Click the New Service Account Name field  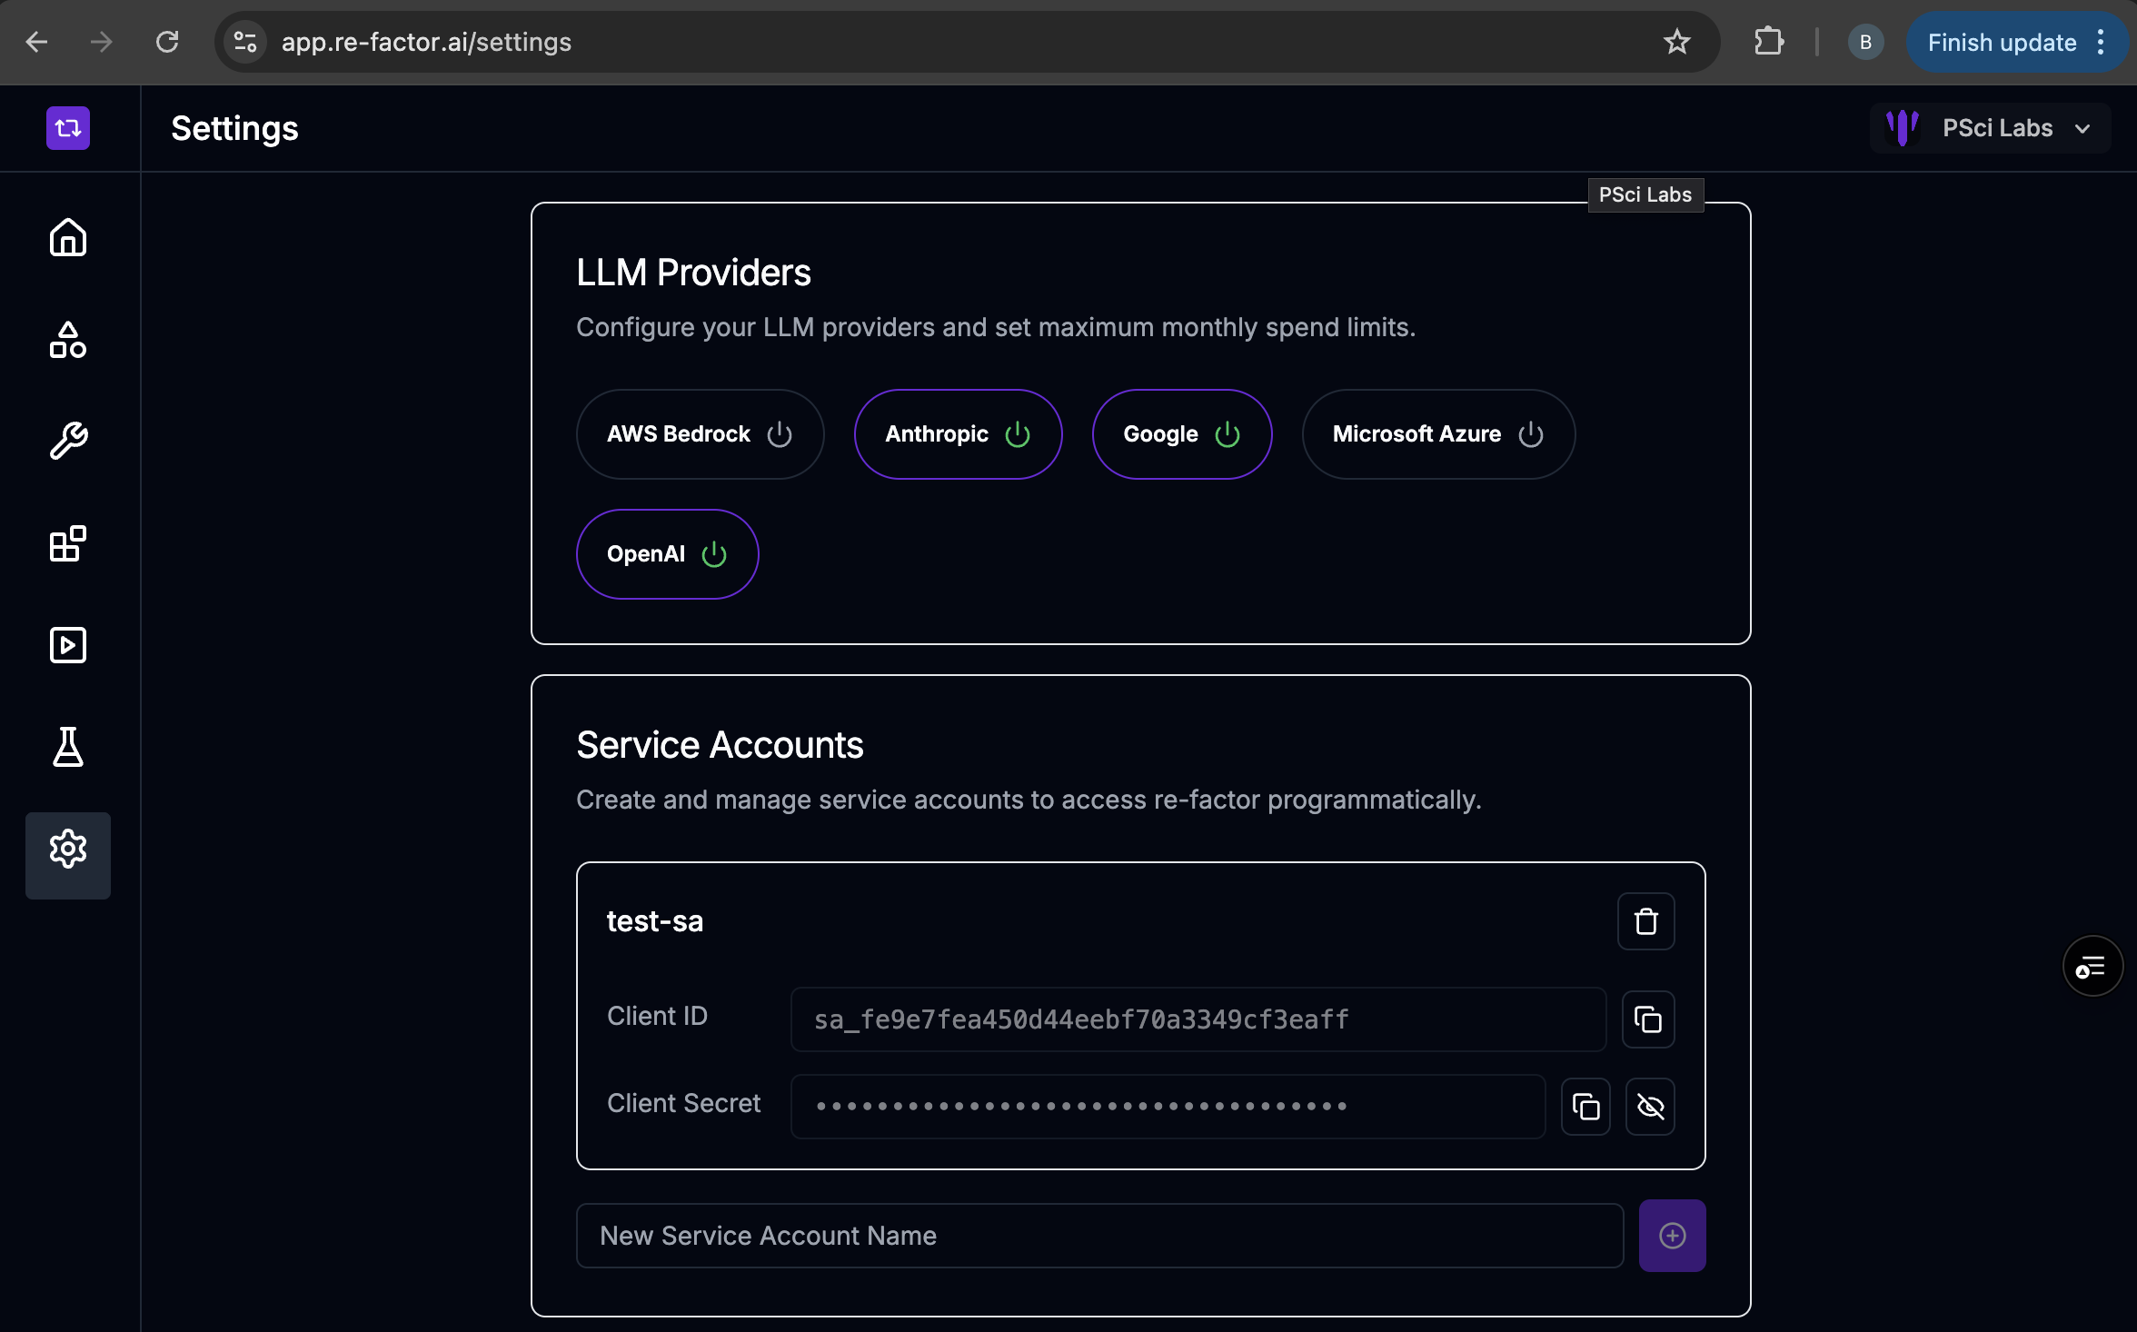click(1099, 1236)
